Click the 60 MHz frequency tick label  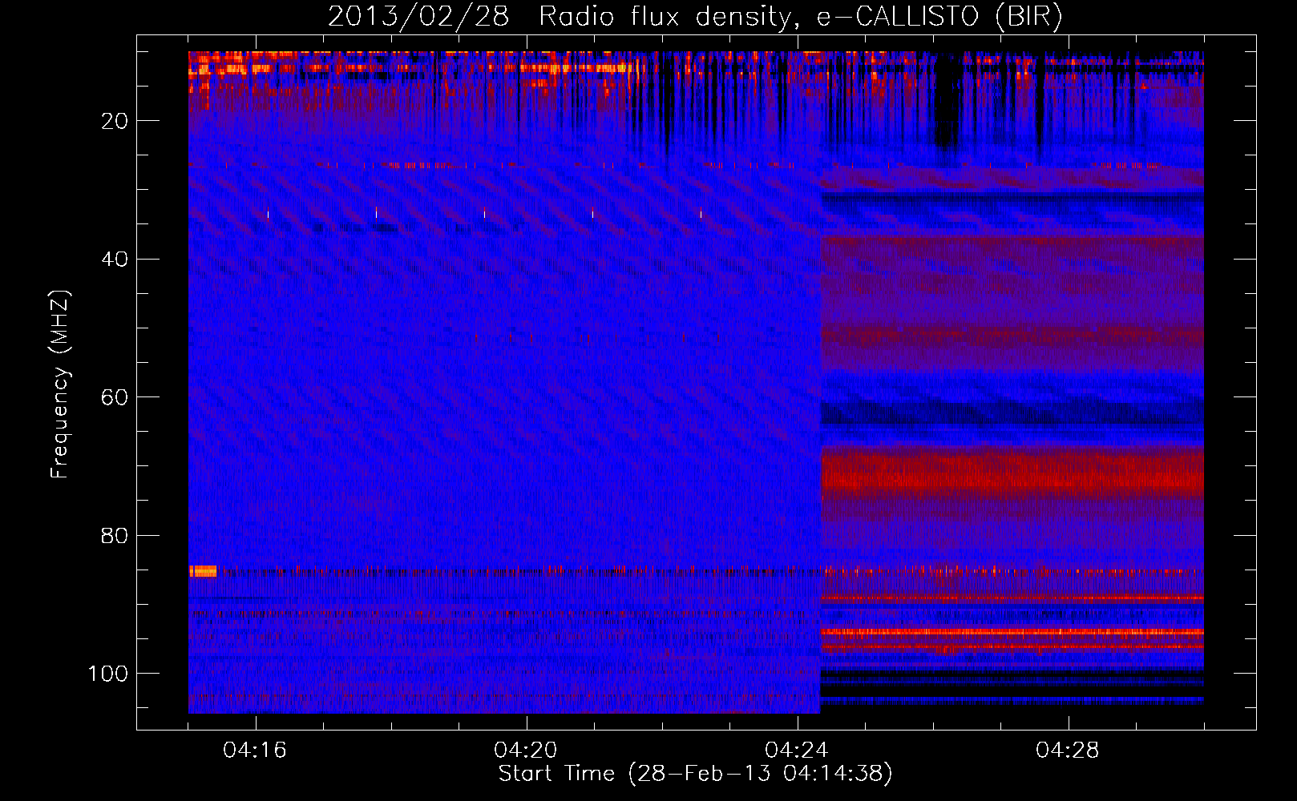coord(115,397)
